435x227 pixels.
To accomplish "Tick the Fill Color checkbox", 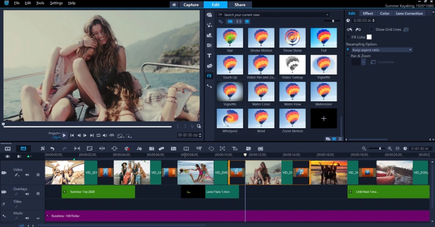I will [348, 37].
